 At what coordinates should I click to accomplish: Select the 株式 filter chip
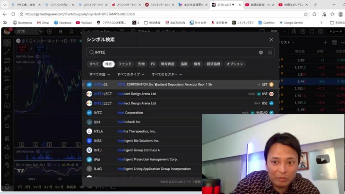pyautogui.click(x=109, y=64)
